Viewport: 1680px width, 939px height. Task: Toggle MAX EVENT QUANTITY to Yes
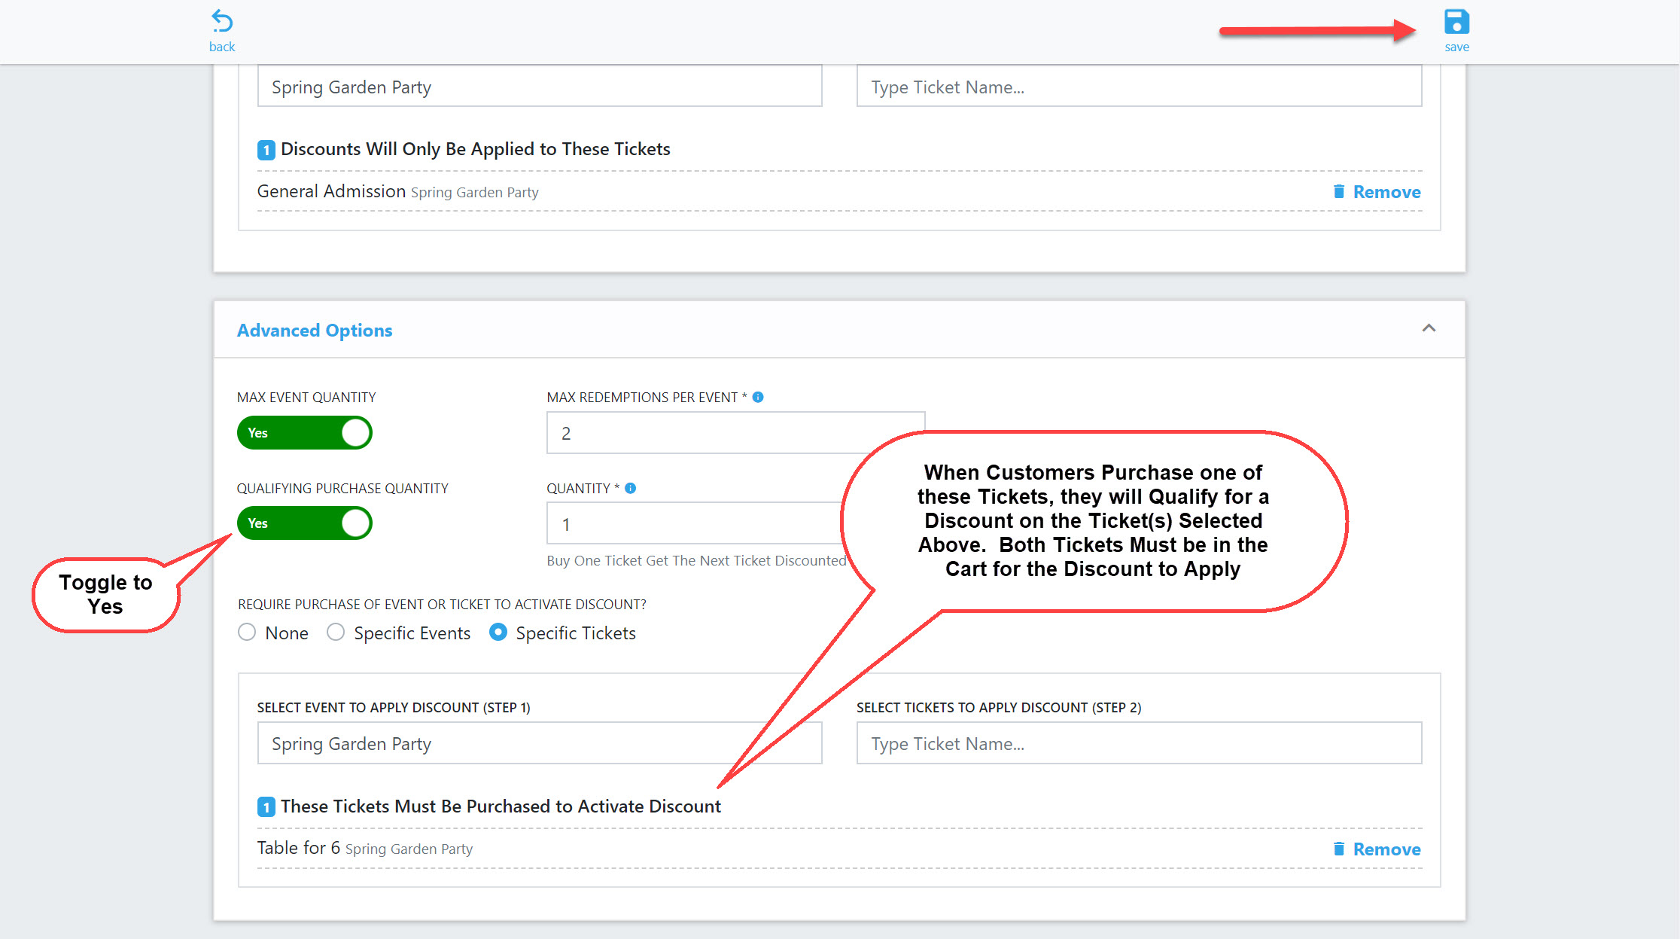click(305, 432)
